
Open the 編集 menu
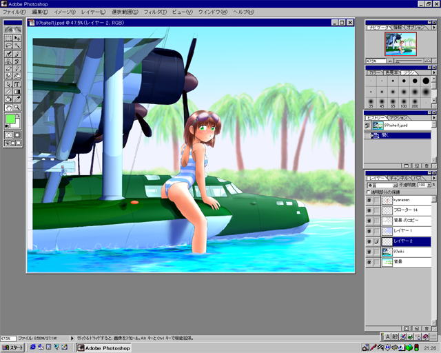tap(40, 12)
